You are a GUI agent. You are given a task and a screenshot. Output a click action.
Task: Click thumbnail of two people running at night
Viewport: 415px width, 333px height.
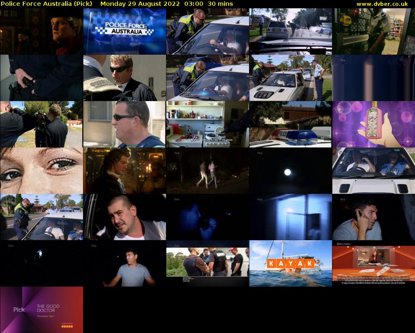pyautogui.click(x=207, y=171)
